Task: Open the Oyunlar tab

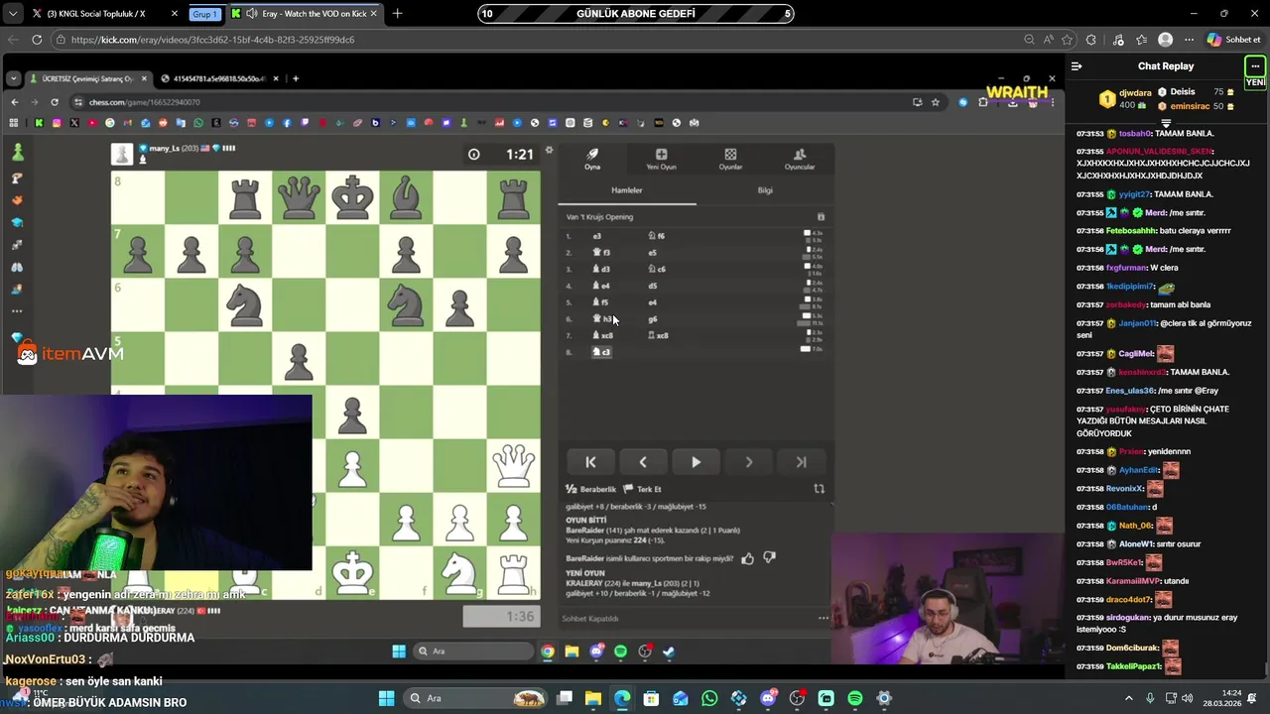Action: [x=730, y=160]
